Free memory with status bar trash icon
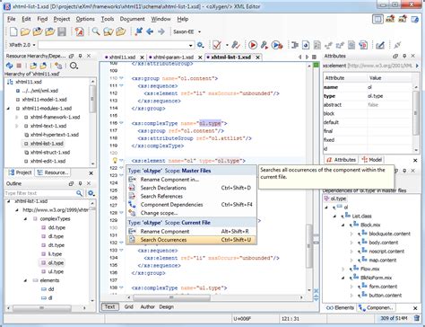The image size is (425, 327). point(417,318)
